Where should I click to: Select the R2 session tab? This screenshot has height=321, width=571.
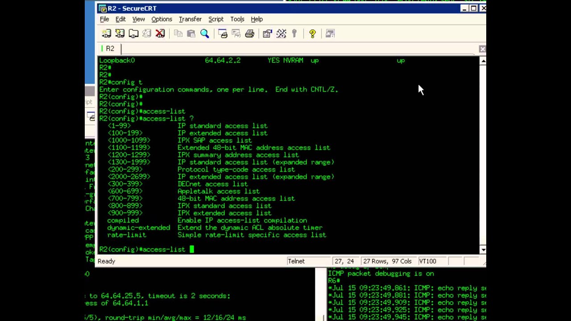click(x=110, y=49)
